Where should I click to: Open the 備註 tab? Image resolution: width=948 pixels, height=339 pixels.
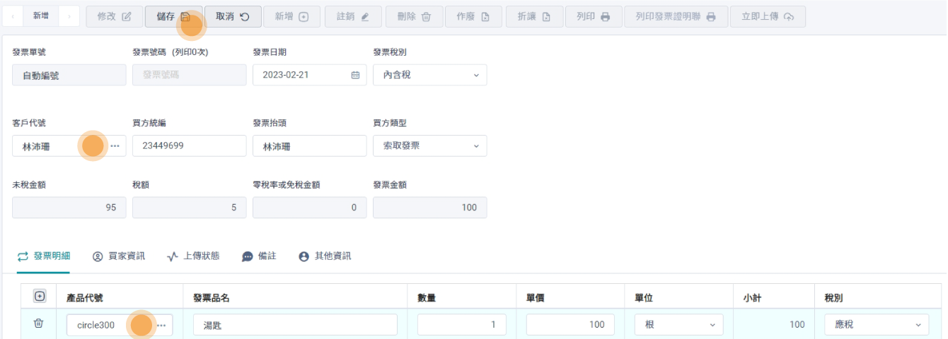(259, 256)
